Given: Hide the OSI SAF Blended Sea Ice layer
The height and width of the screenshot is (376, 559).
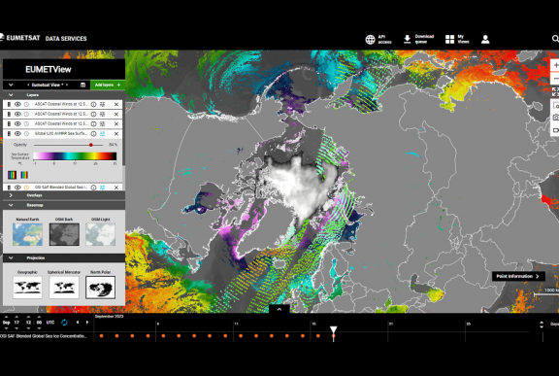Looking at the screenshot, I should point(17,188).
